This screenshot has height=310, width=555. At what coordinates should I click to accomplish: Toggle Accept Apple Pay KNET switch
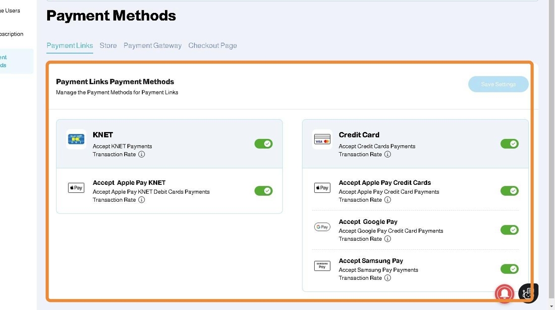264,191
